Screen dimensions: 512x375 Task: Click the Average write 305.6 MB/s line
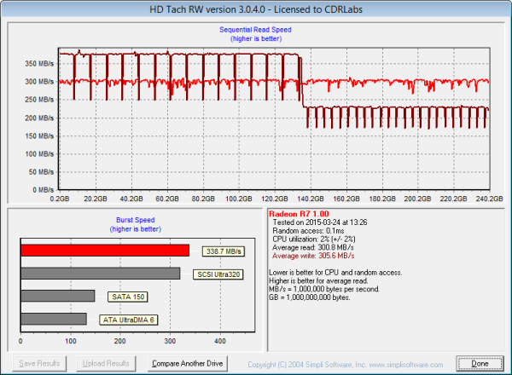pyautogui.click(x=311, y=256)
